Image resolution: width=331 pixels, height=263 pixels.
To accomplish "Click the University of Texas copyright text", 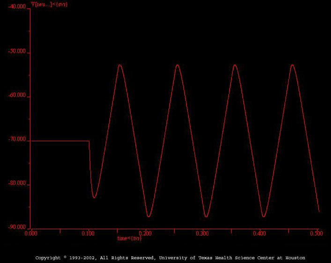I will point(170,258).
